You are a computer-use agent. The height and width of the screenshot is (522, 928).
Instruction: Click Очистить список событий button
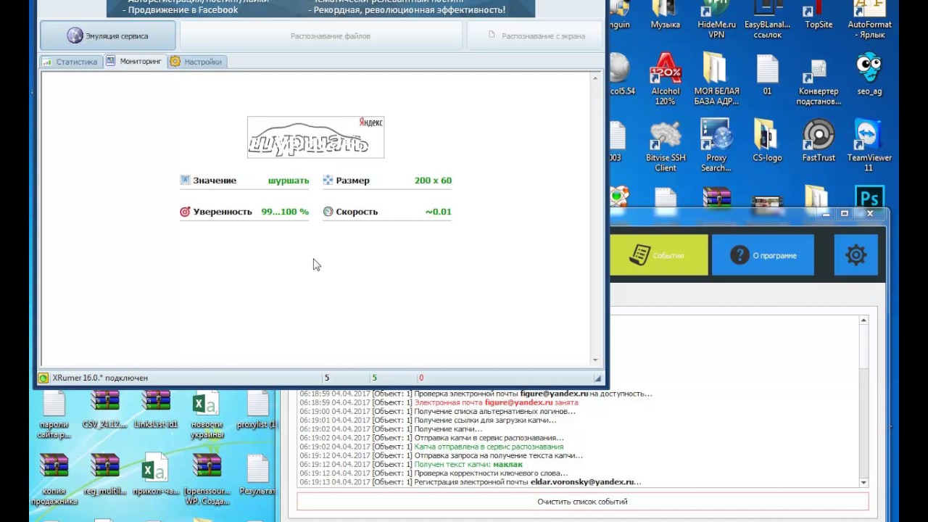(x=582, y=502)
